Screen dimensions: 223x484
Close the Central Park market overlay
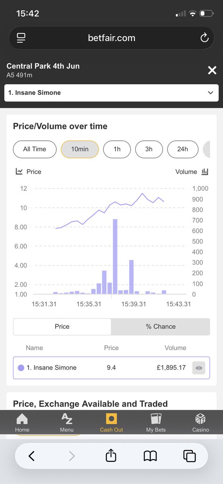212,71
